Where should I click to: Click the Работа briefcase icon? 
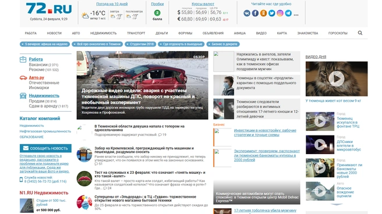(23, 59)
